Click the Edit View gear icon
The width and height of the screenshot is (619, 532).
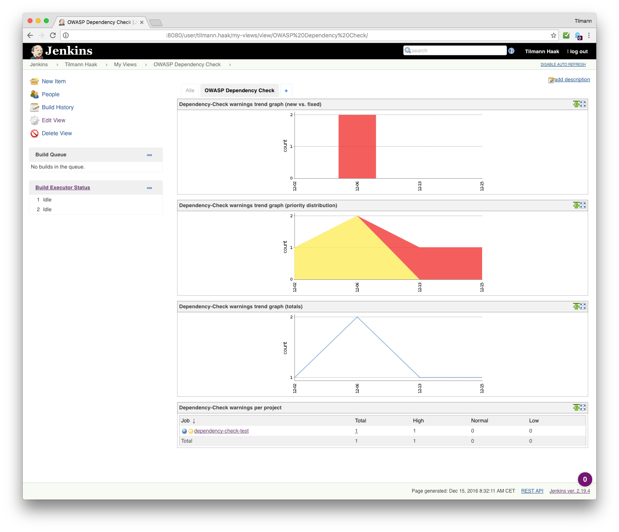35,120
